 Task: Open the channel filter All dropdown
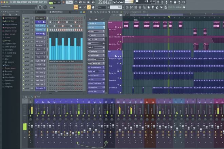(40, 12)
